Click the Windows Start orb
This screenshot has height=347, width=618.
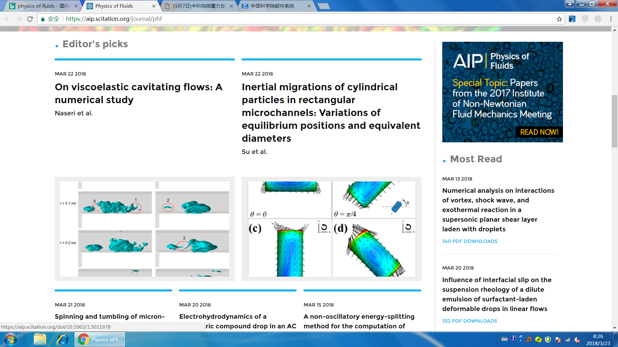tap(11, 339)
